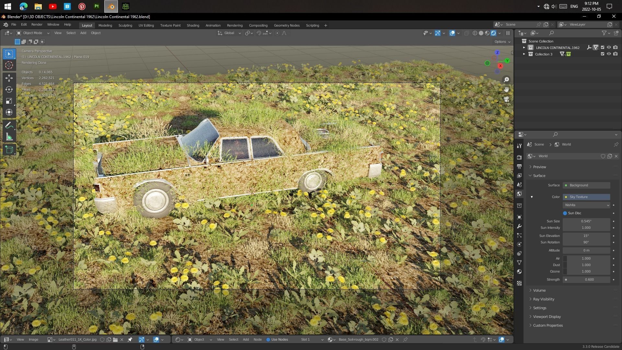The height and width of the screenshot is (350, 622).
Task: Expand the Volume panel
Action: tap(539, 290)
